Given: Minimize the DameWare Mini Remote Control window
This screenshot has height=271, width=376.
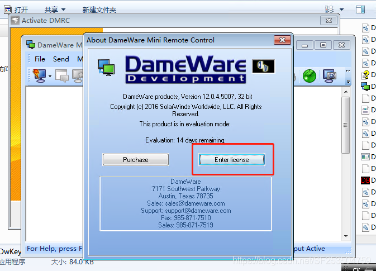Looking at the screenshot, I should [x=305, y=45].
